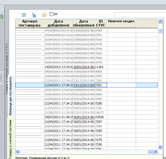Viewport: 166px width, 159px height.
Task: Toggle the PP checkbox
Action: tap(51, 14)
